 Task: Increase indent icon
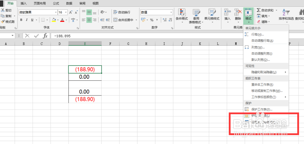tap(108, 20)
